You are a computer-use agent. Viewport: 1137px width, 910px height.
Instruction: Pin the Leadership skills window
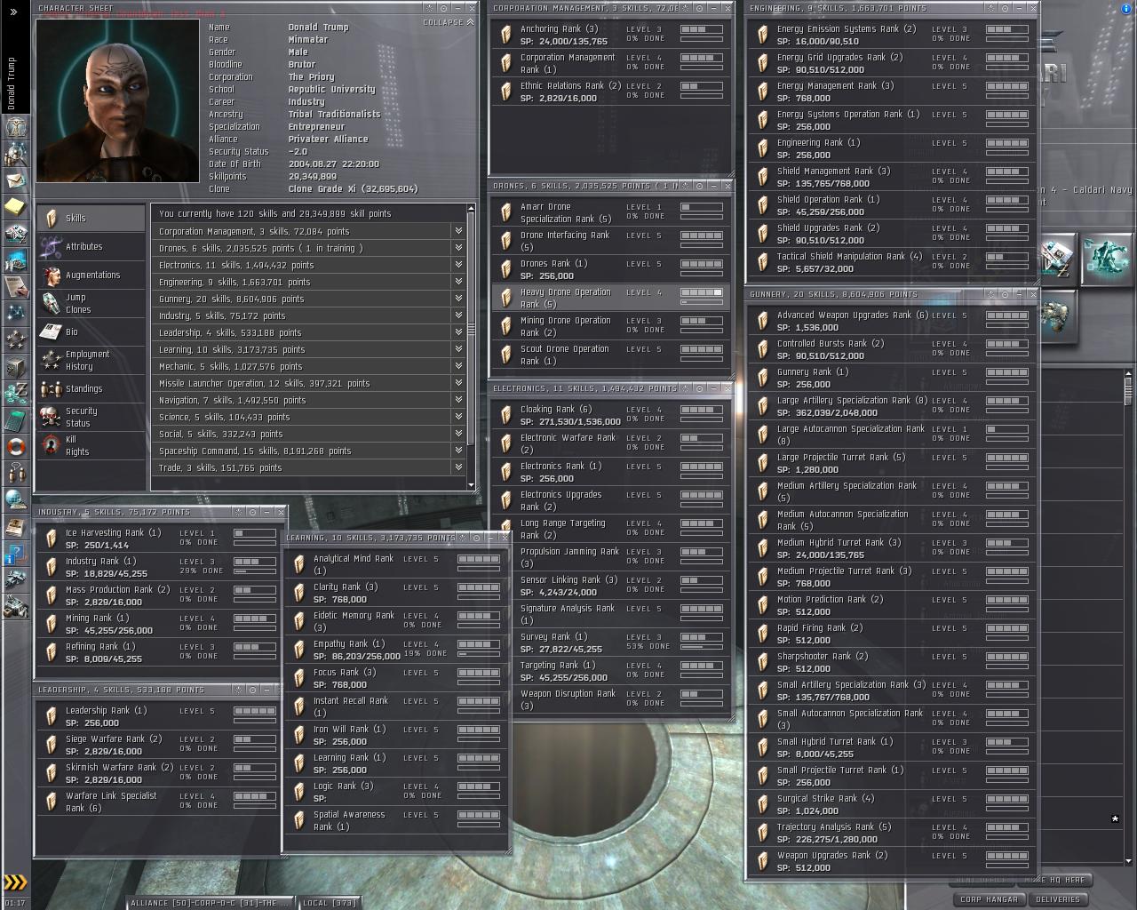(252, 690)
